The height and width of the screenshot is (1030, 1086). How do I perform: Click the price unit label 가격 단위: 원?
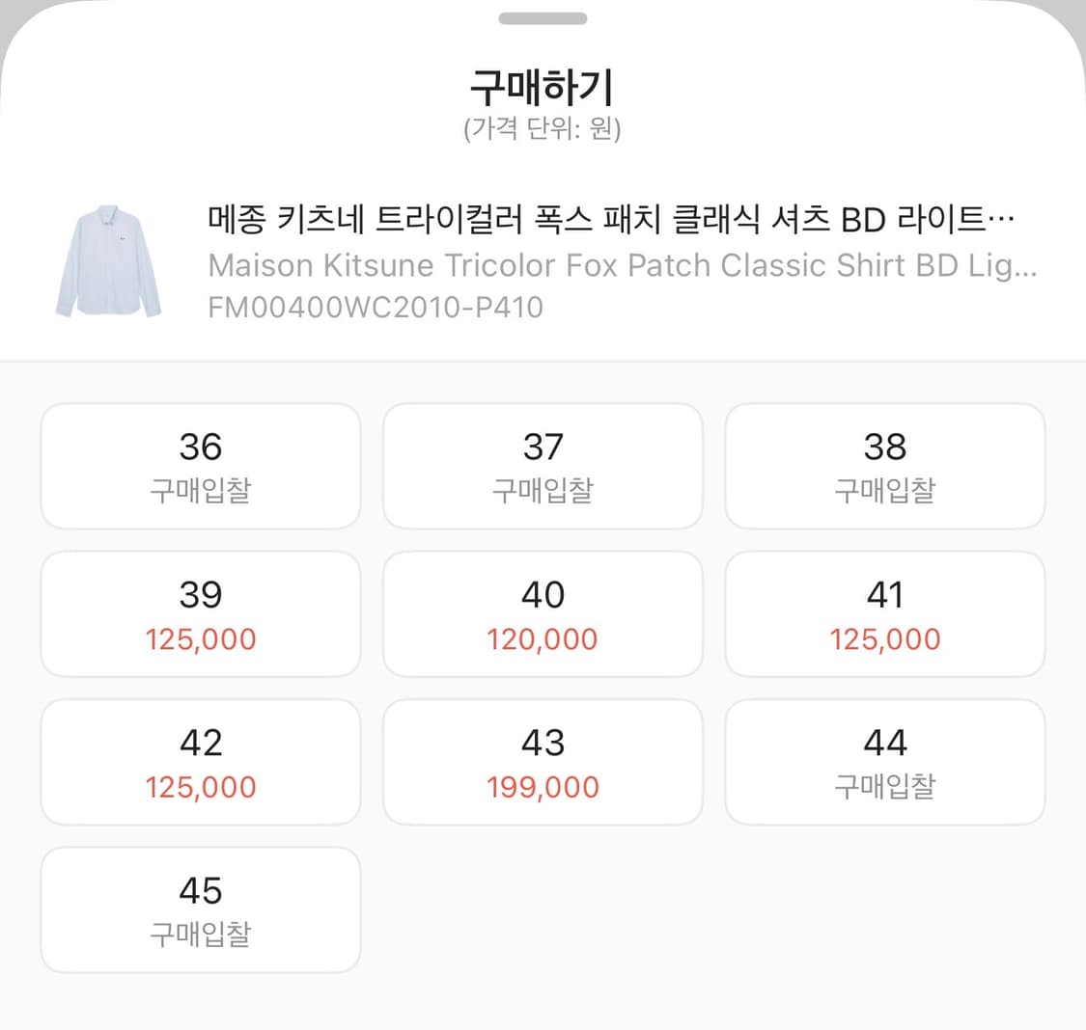[x=543, y=126]
